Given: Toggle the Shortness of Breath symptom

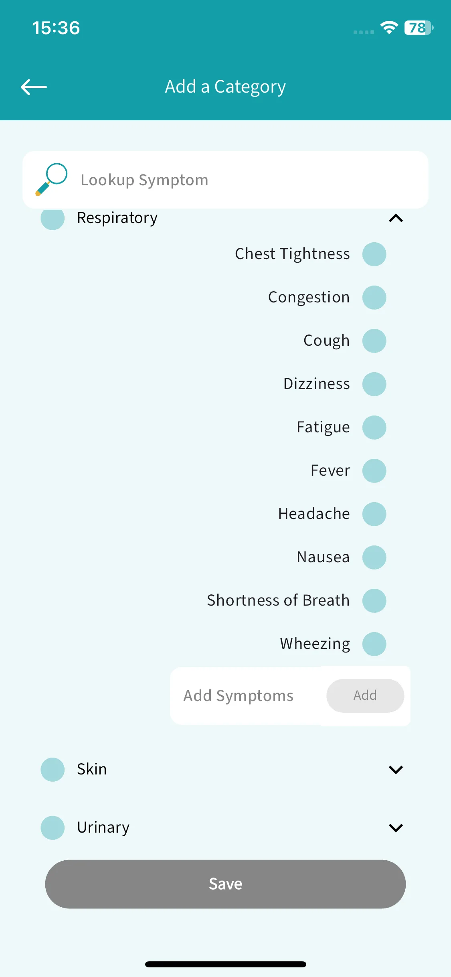Looking at the screenshot, I should tap(374, 601).
